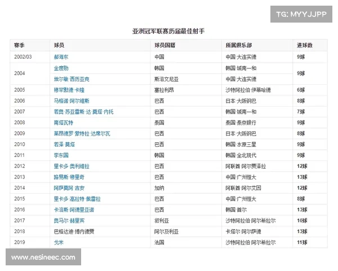Open the 路易斯·穆里奇 player link
The height and width of the screenshot is (271, 338).
point(69,177)
